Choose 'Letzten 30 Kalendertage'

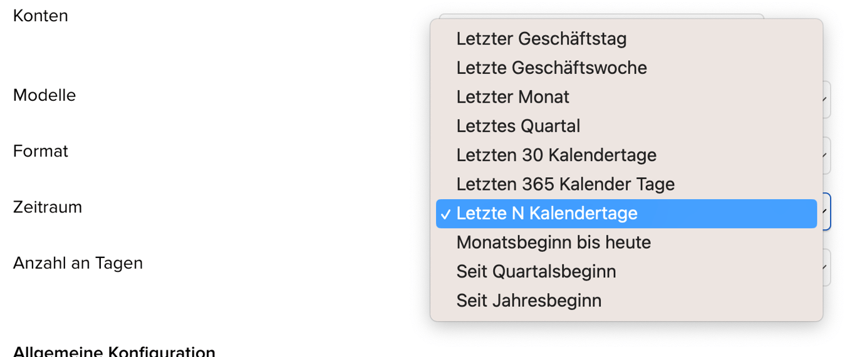(556, 155)
